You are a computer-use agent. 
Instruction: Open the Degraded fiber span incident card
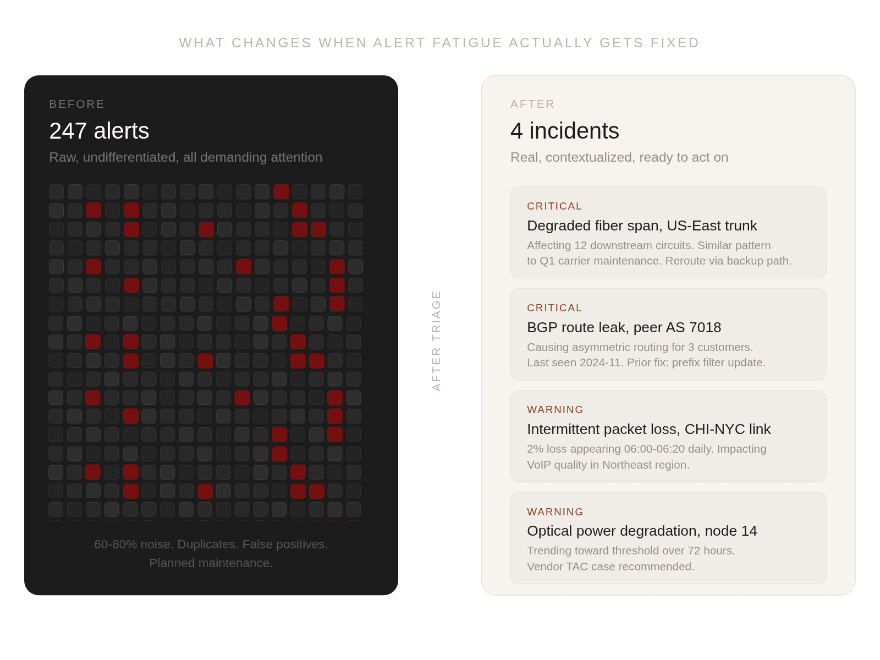click(x=668, y=232)
